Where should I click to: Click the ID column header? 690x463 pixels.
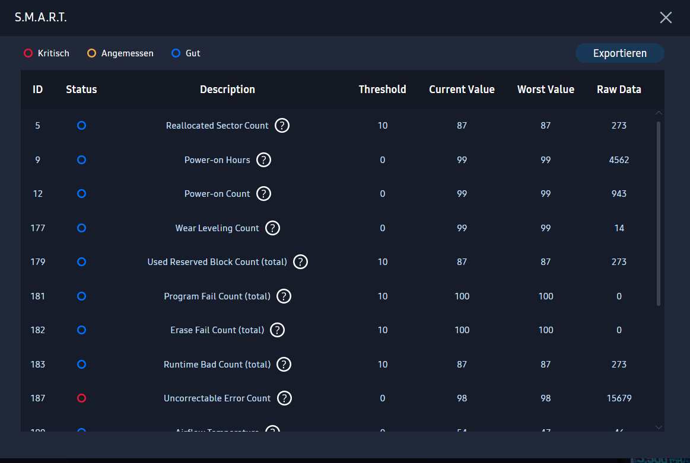(38, 90)
